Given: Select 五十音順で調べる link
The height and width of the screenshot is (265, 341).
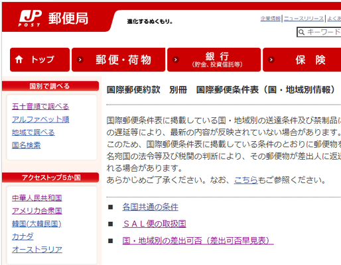Looking at the screenshot, I should coord(40,107).
